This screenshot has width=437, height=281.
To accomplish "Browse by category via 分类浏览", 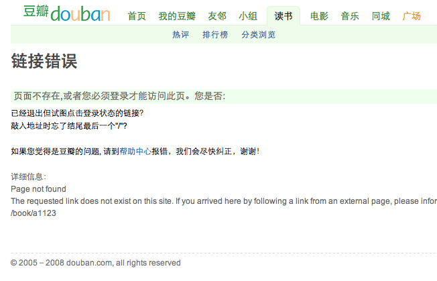I will tap(258, 35).
